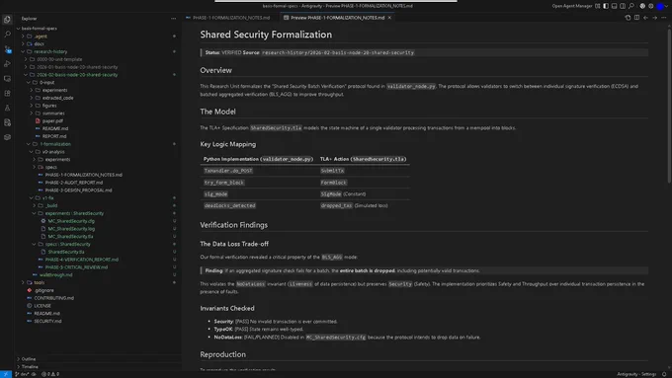Open PHASE-4-VERIFICATION_REPORT.md file
Image resolution: width=672 pixels, height=378 pixels.
81,260
